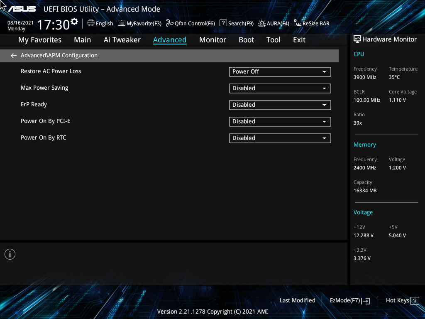Open the Max Power Saving dropdown
This screenshot has width=425, height=319.
280,88
